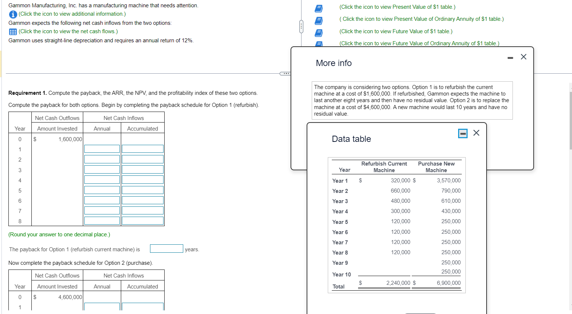
Task: Open Future Value of Ordinary Annuity book icon
Action: 319,44
